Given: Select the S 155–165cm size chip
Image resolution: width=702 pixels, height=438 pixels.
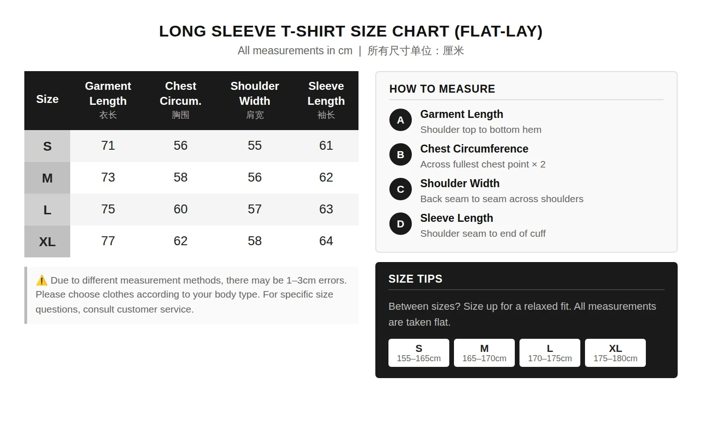Looking at the screenshot, I should pos(419,353).
